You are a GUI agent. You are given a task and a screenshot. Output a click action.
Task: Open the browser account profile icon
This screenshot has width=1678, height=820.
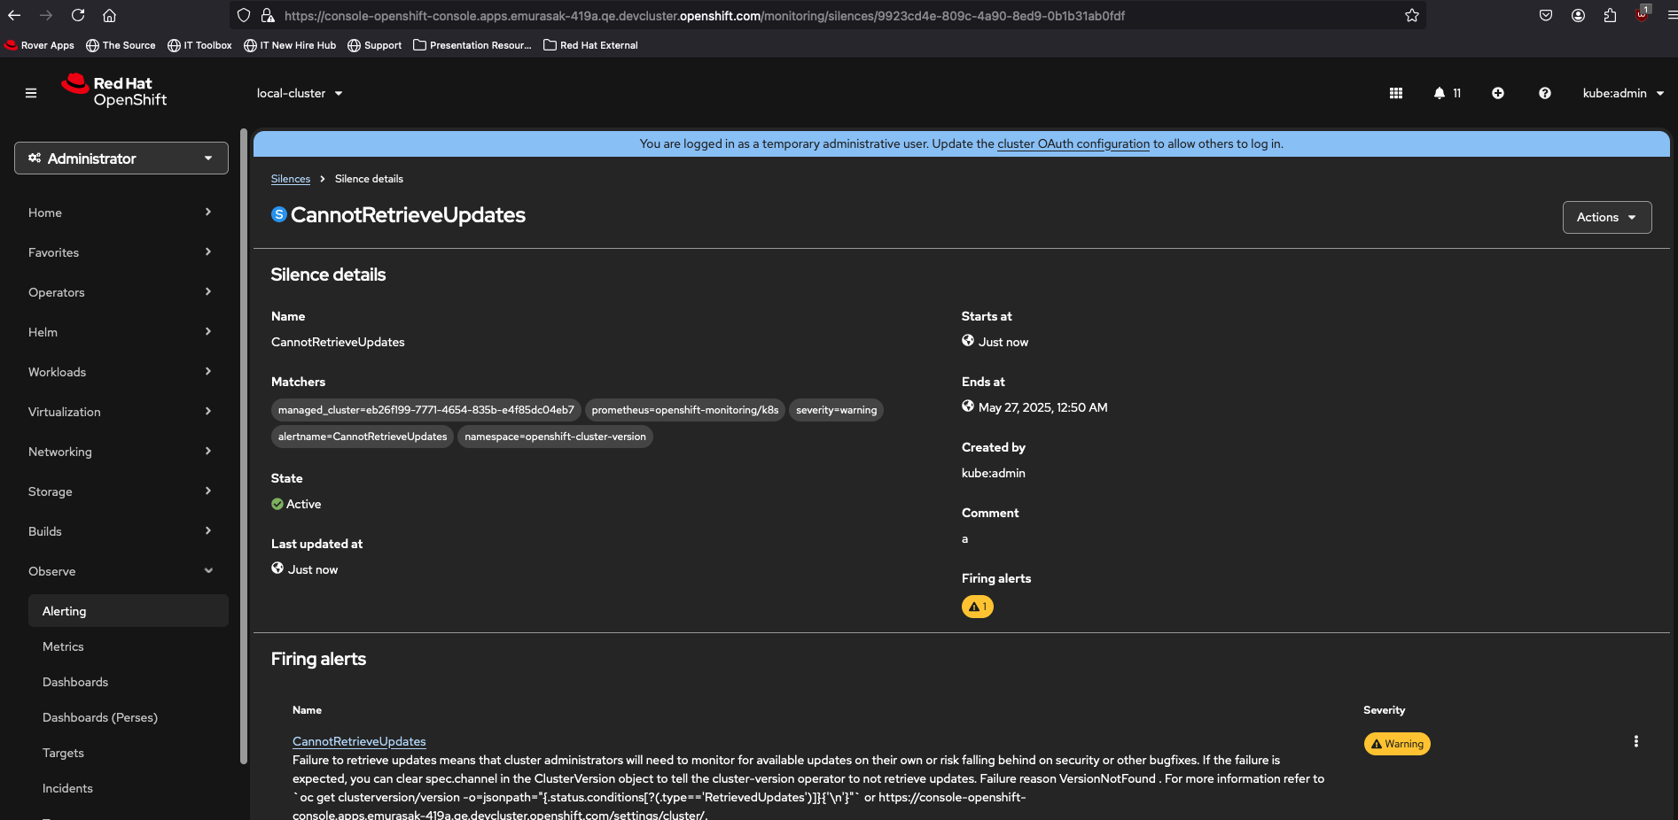(1578, 15)
